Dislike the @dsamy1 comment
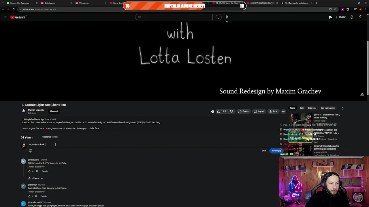Viewport: 369px width, 207px height. point(36,196)
